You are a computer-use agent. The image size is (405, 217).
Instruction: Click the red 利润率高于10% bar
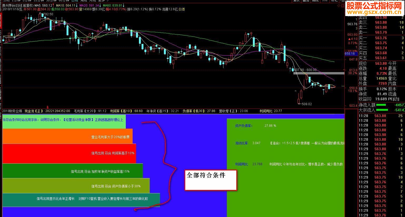click(x=69, y=153)
